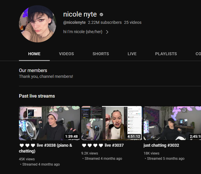
Task: Click the 9.2K views text
Action: click(x=90, y=153)
